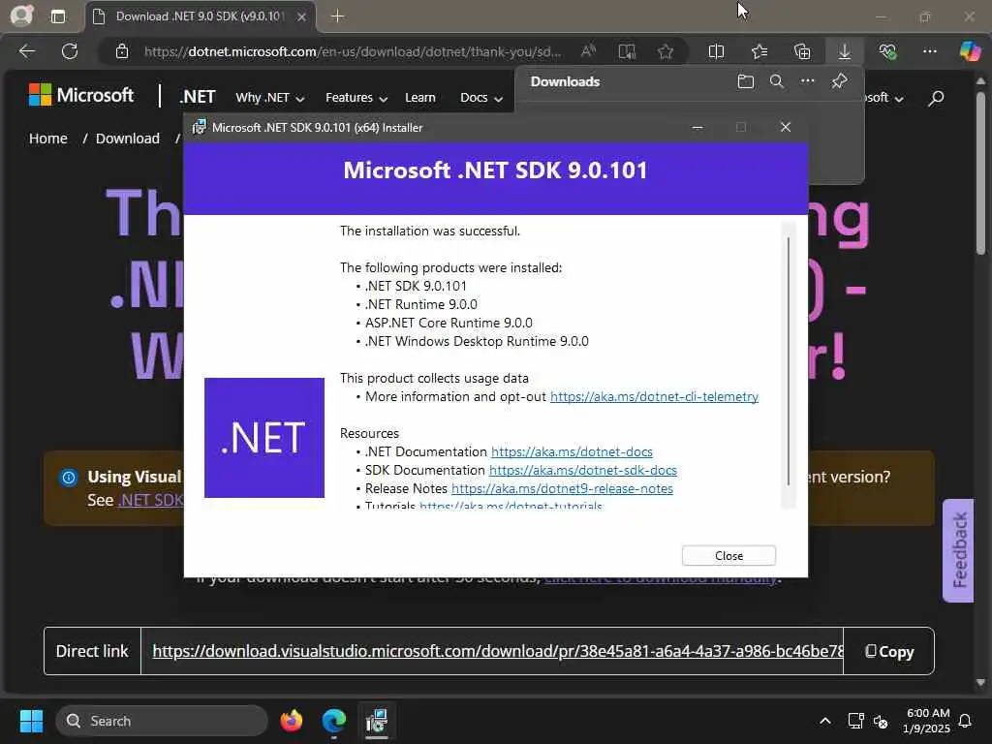Select the installer icon in taskbar
The height and width of the screenshot is (744, 992).
[377, 721]
